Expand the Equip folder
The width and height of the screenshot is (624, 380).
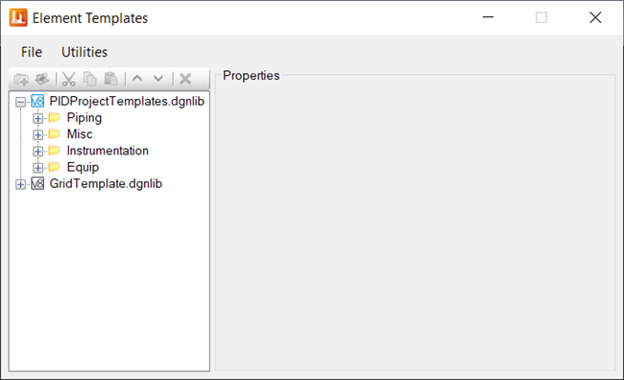(37, 168)
